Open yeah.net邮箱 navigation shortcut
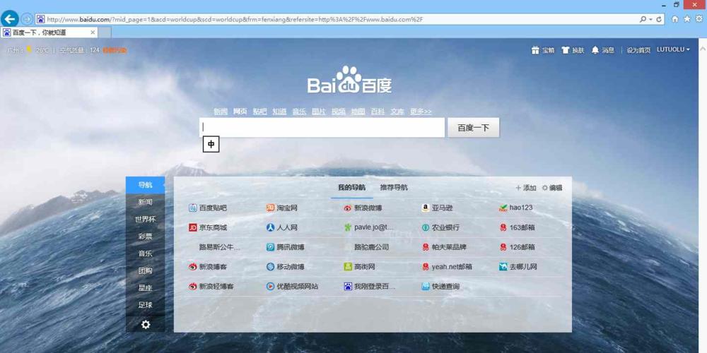 [x=447, y=267]
